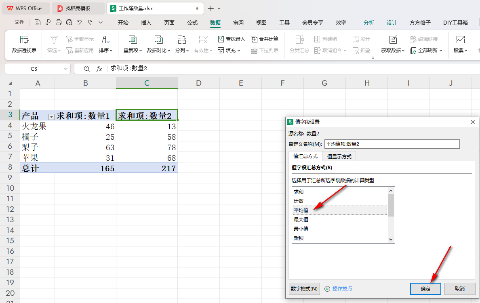
Task: Select header cell 求和项:数量1
Action: tap(85, 116)
